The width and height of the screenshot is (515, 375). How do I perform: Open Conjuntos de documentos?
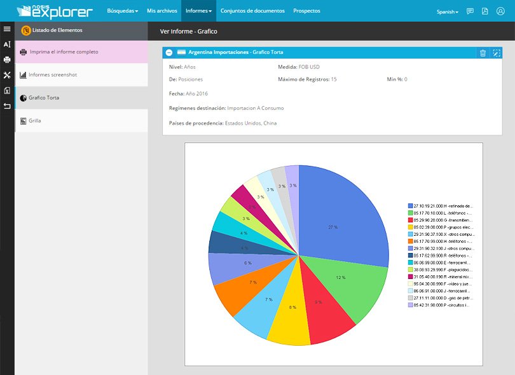(252, 11)
